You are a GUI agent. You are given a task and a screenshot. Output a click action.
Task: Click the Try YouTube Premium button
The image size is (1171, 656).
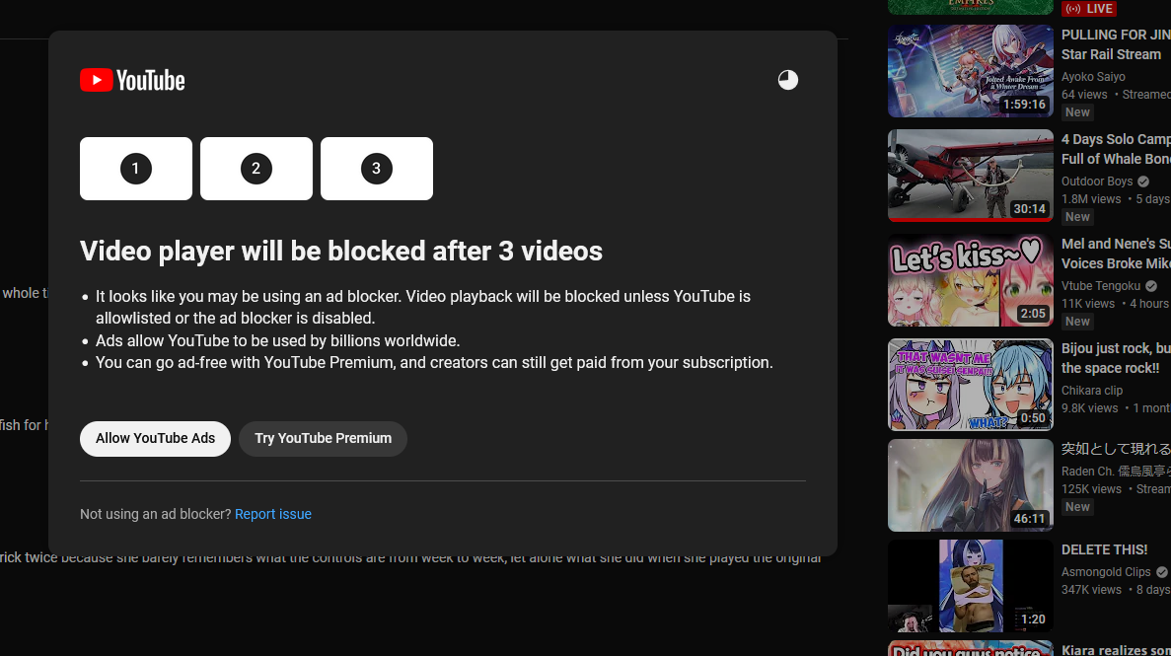point(323,439)
